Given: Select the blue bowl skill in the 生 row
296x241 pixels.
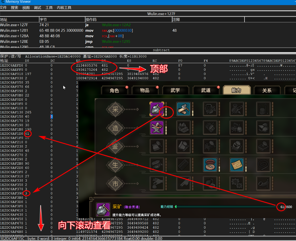Looking at the screenshot, I should click(210, 164).
